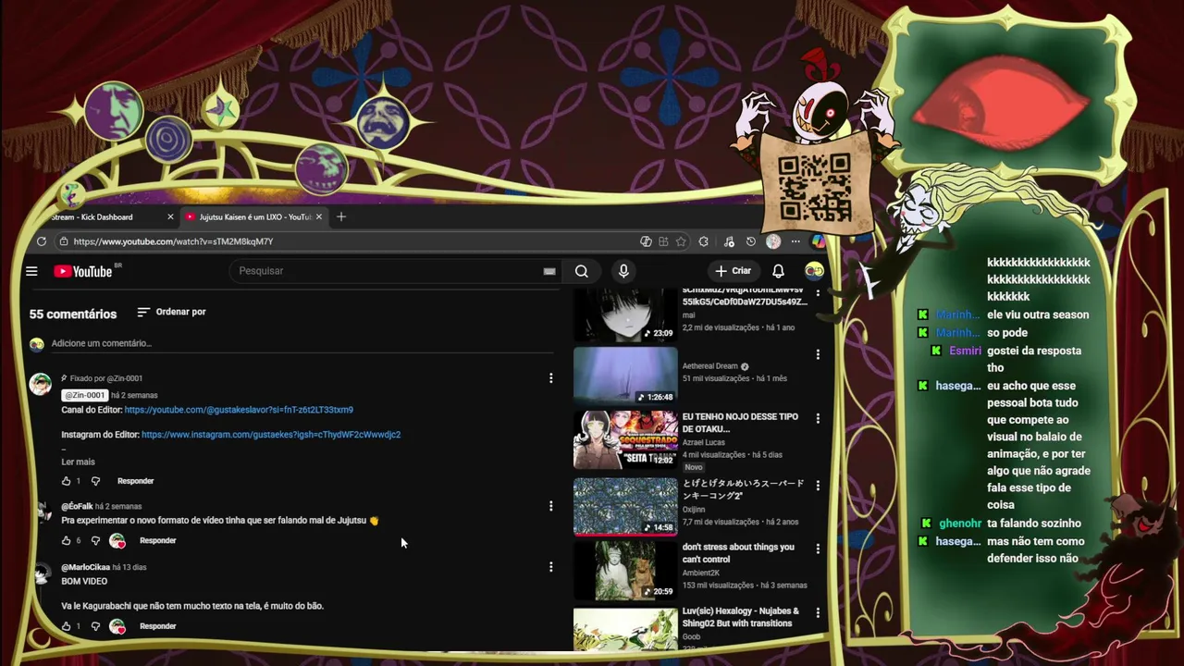
Task: Close the Jujutsu Kaisen YouTube tab
Action: click(319, 216)
